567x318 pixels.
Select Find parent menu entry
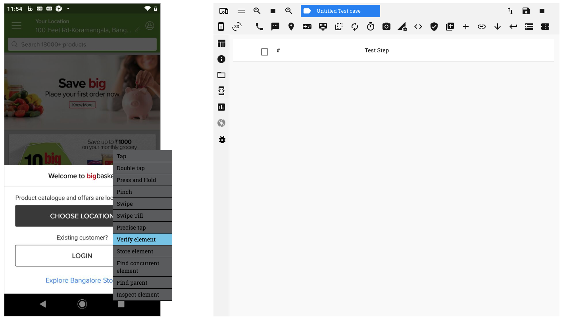click(x=142, y=283)
